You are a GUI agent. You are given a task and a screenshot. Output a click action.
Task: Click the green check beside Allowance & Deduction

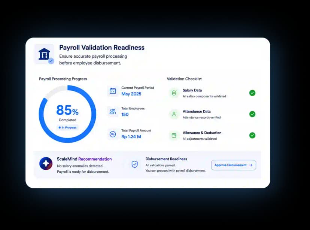(252, 136)
